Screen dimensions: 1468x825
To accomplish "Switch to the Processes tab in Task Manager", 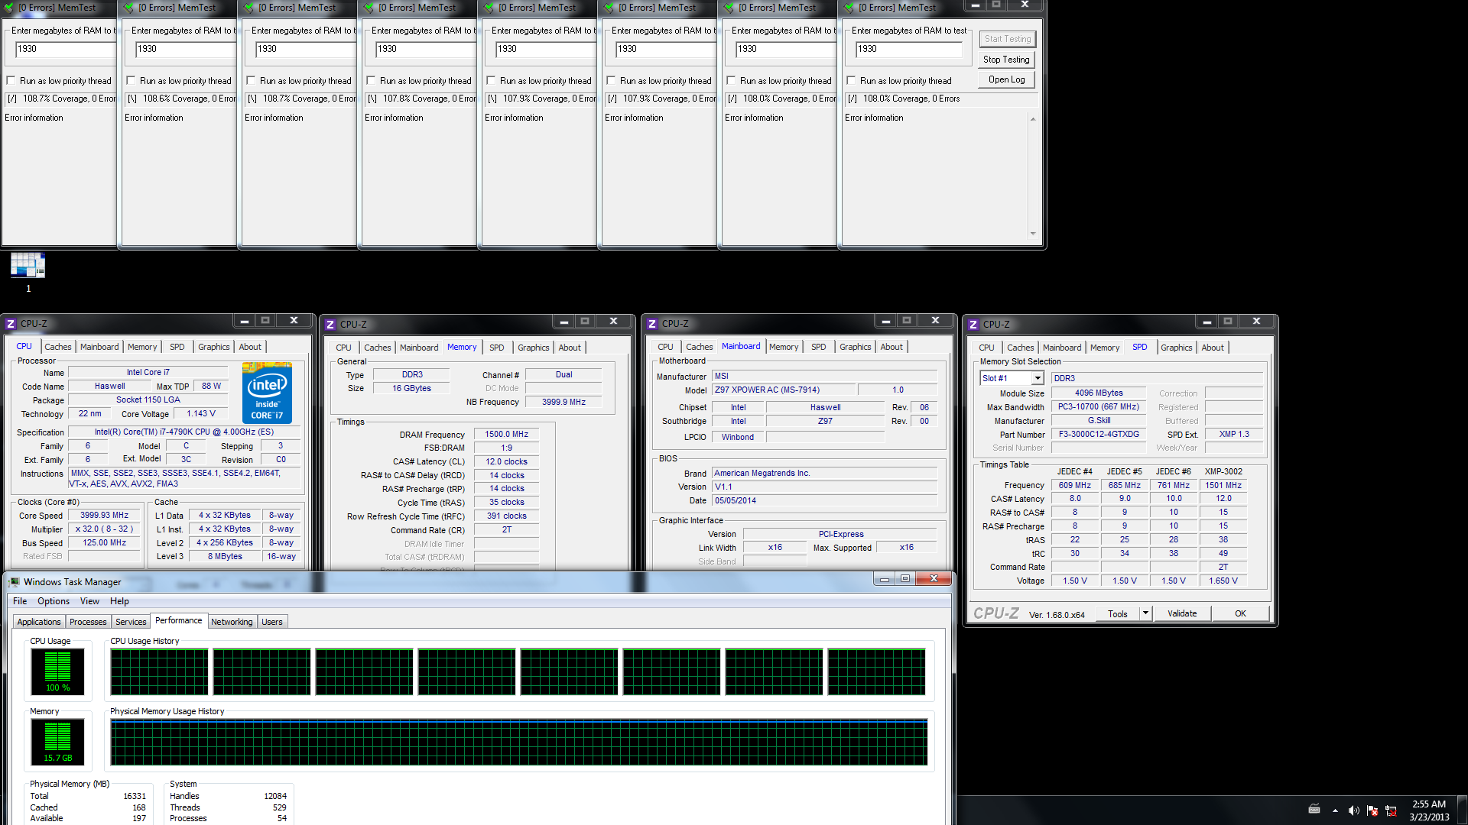I will (x=88, y=622).
